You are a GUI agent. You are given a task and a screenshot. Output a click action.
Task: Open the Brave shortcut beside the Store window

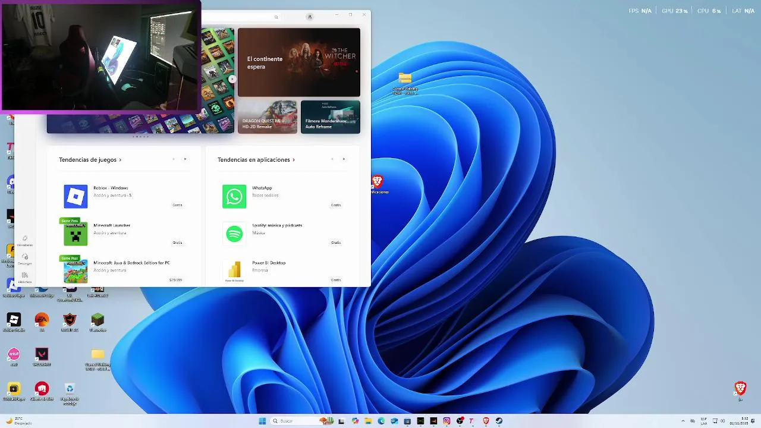(378, 181)
